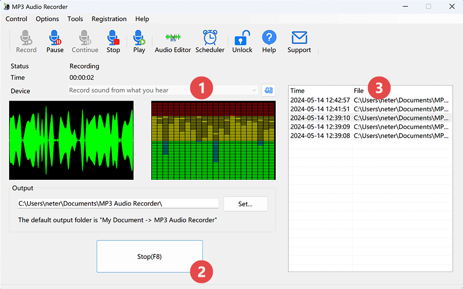Click the Continue microphone icon

[85, 38]
